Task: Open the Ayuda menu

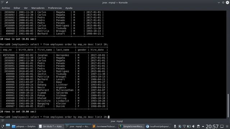Action: [x=69, y=8]
